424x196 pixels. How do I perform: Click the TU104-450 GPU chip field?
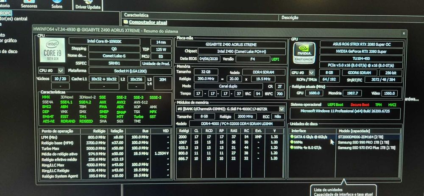point(361,59)
